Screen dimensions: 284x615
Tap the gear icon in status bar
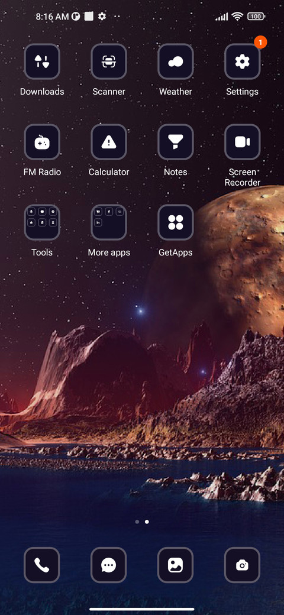click(x=102, y=17)
